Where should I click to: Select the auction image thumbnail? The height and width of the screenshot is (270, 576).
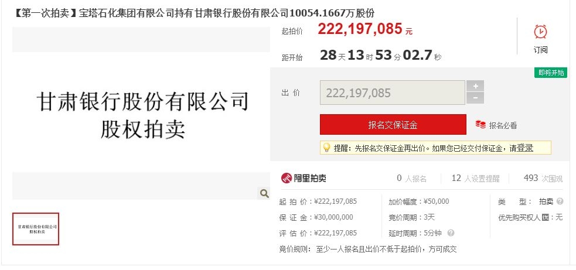[36, 229]
